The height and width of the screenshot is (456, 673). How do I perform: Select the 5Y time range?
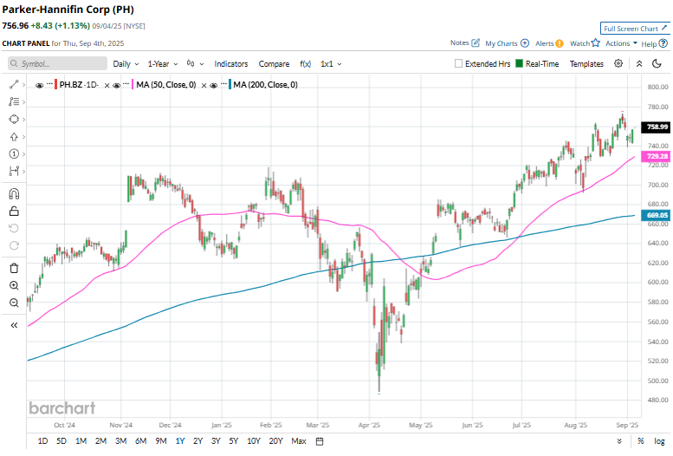[233, 441]
